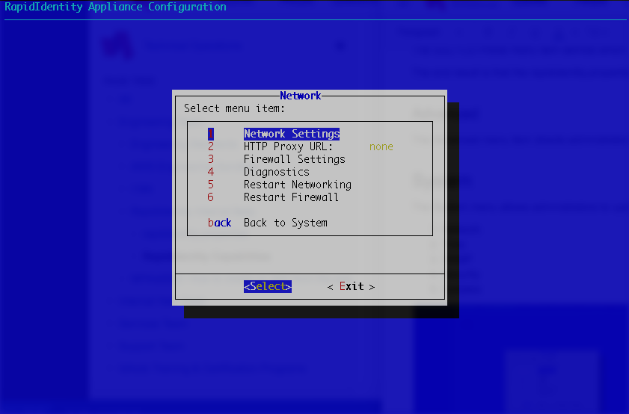This screenshot has height=414, width=629.
Task: Select the Network Settings menu item
Action: tap(292, 134)
